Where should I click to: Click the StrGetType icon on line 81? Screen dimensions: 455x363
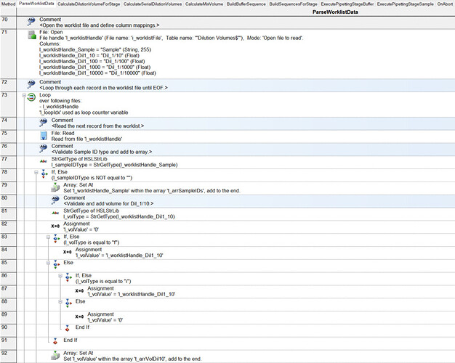point(55,213)
